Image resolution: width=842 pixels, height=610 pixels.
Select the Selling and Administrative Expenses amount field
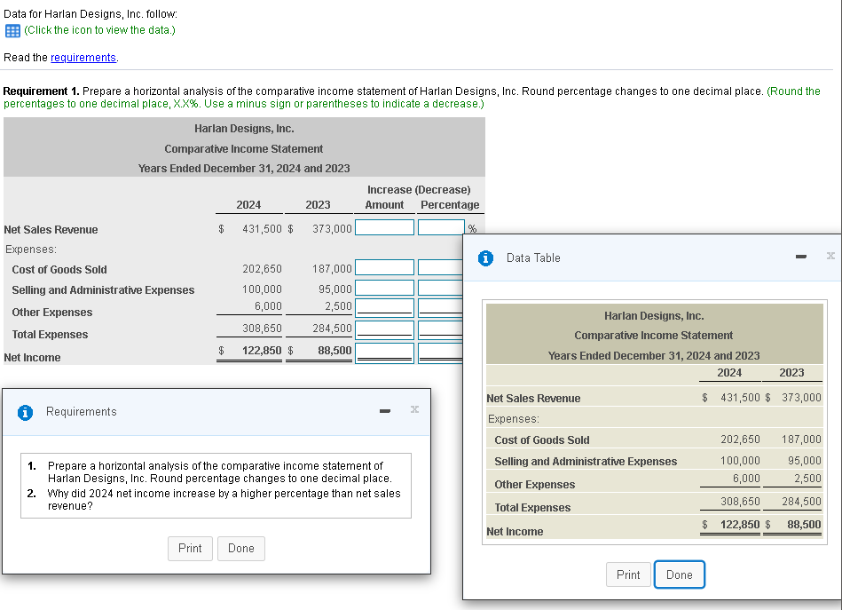pyautogui.click(x=384, y=288)
